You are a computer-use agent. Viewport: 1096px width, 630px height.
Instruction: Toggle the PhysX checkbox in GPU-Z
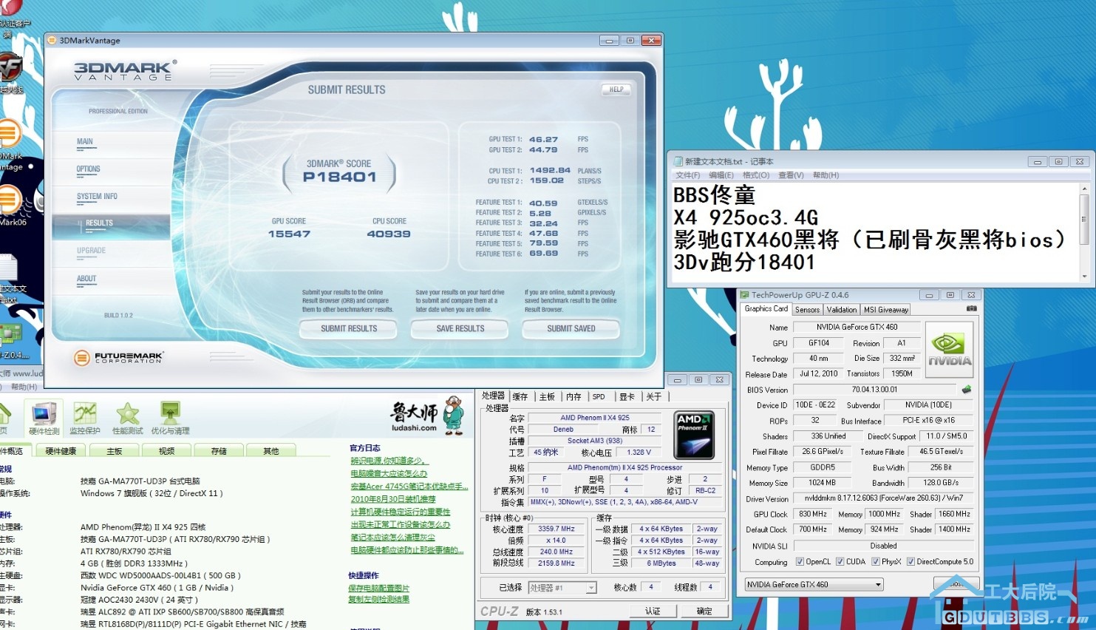click(875, 562)
